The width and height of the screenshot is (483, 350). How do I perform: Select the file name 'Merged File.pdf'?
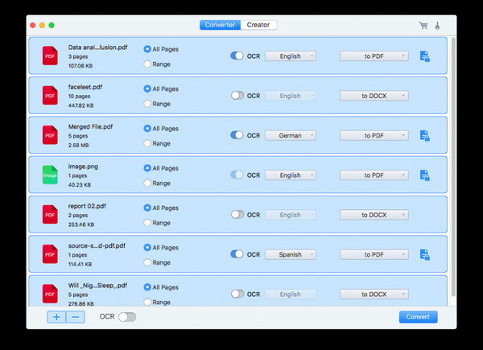coord(90,127)
